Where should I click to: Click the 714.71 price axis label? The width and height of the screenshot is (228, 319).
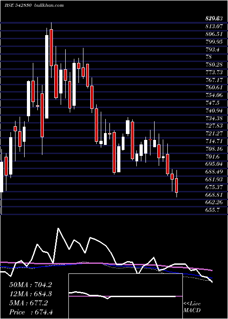pyautogui.click(x=214, y=141)
